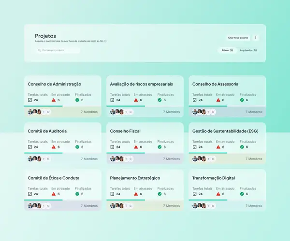This screenshot has height=241, width=290.
Task: Click member avatars on Gestão de Sustentabilidade card
Action: [x=204, y=159]
